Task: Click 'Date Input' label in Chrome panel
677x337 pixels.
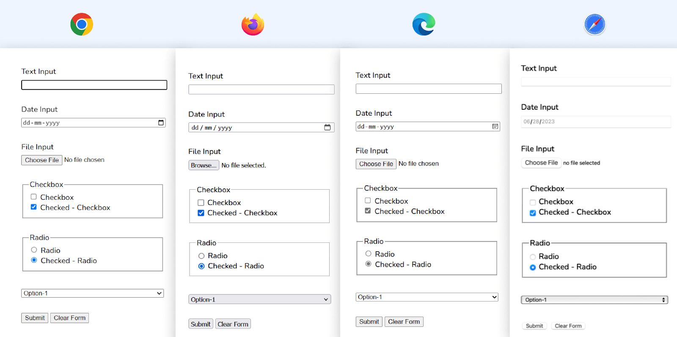Action: pyautogui.click(x=39, y=109)
